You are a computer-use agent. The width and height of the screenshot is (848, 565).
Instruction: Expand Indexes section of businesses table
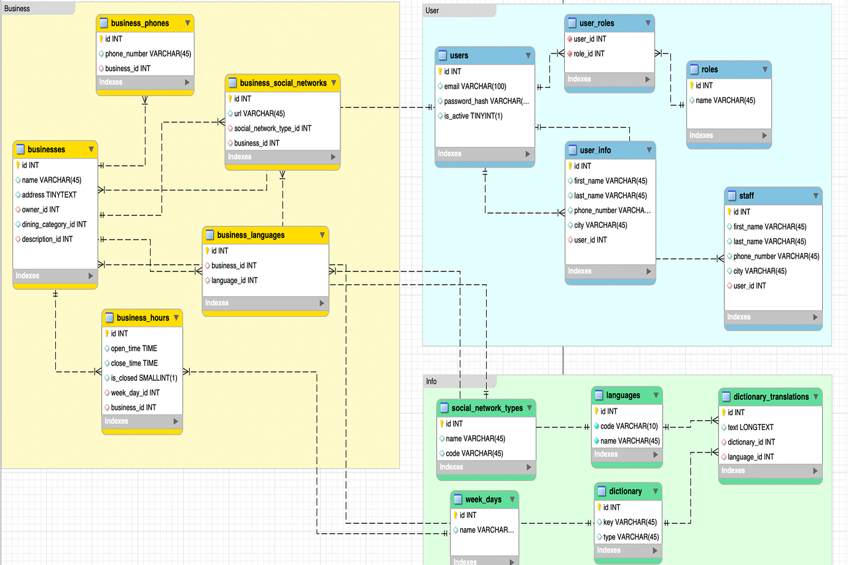(91, 276)
